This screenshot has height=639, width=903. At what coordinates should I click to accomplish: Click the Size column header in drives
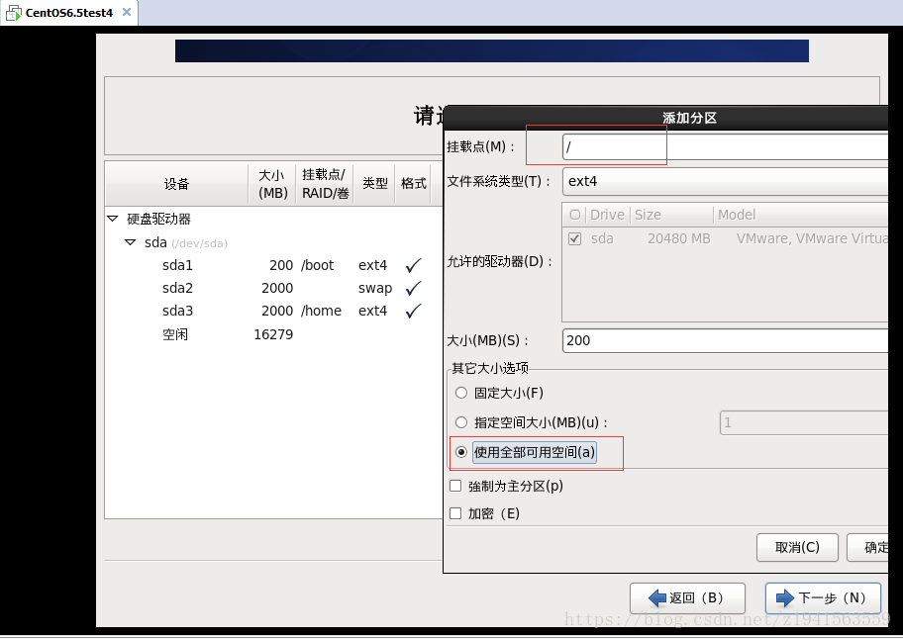(x=671, y=215)
